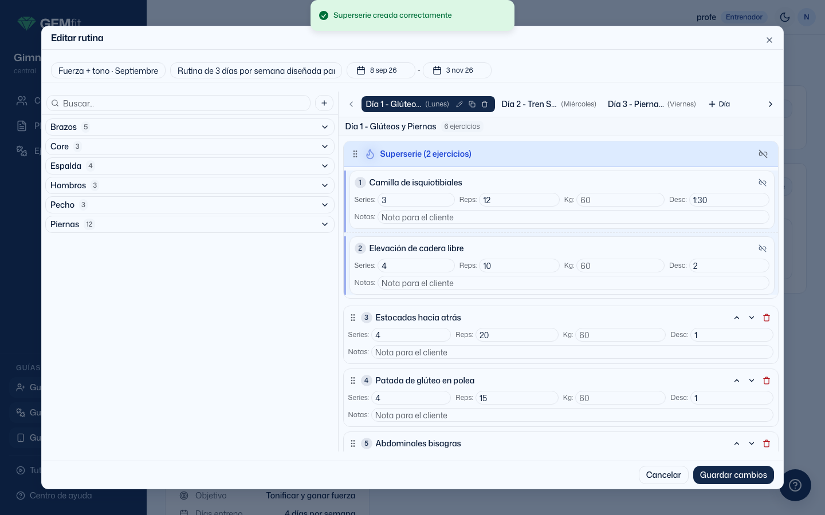825x515 pixels.
Task: Rename Día 1 with the pencil icon
Action: pyautogui.click(x=459, y=104)
